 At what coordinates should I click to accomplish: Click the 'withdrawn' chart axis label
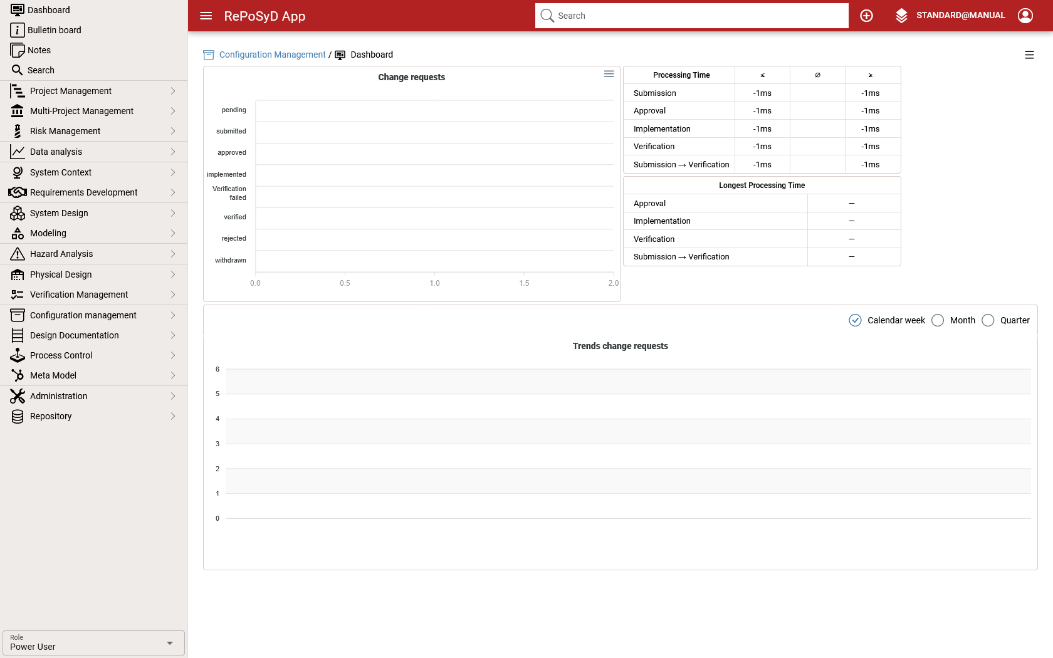point(230,261)
